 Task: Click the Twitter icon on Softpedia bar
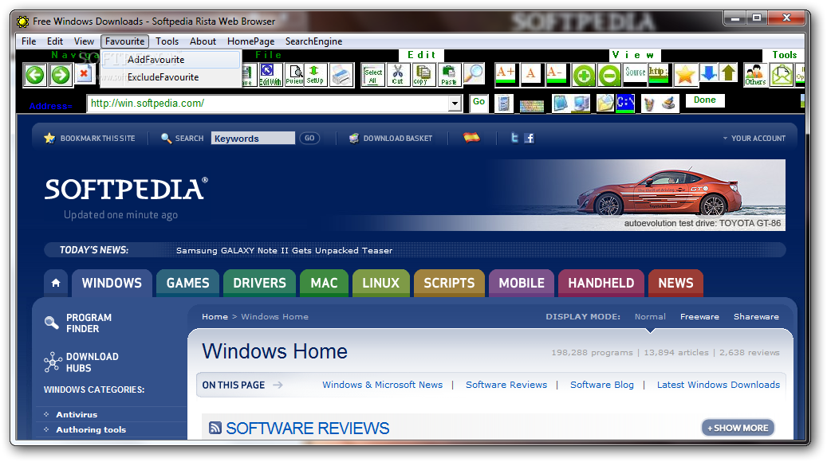click(x=514, y=138)
